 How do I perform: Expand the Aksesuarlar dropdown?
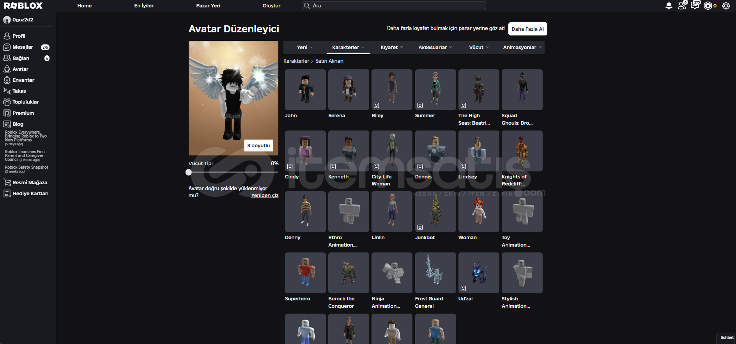coord(435,47)
